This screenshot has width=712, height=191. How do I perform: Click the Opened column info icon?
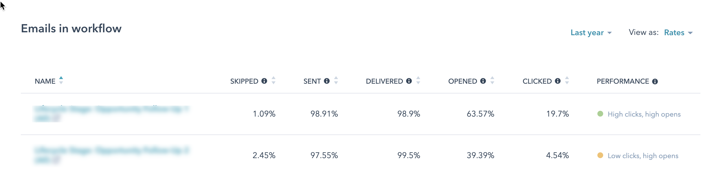483,81
